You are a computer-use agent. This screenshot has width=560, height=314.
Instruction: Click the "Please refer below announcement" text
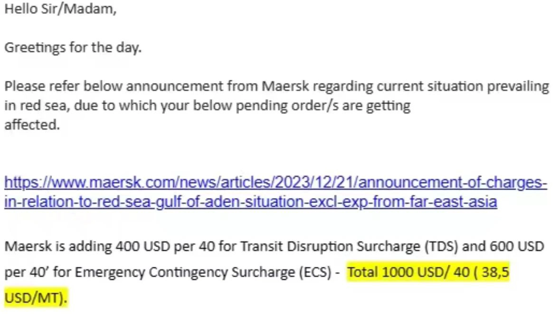pyautogui.click(x=114, y=86)
